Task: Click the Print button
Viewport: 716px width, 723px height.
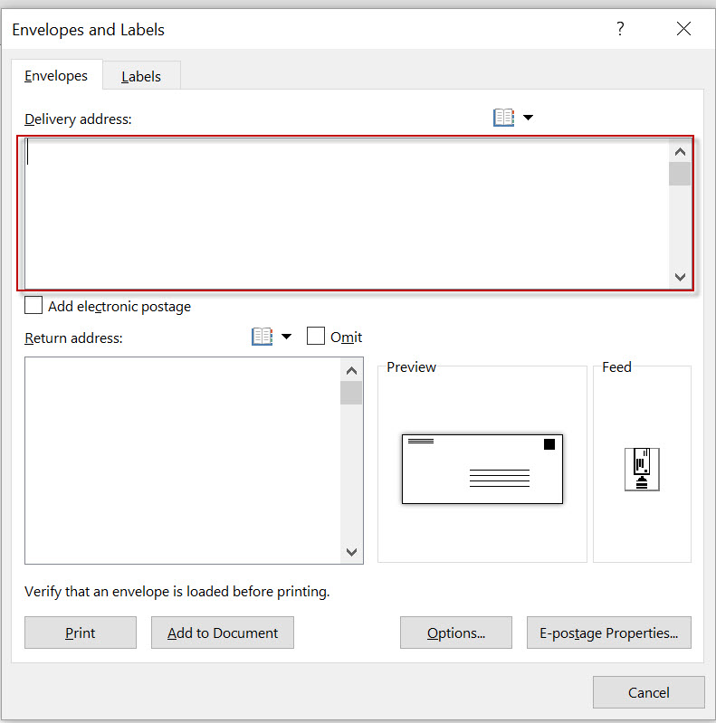Action: click(81, 633)
